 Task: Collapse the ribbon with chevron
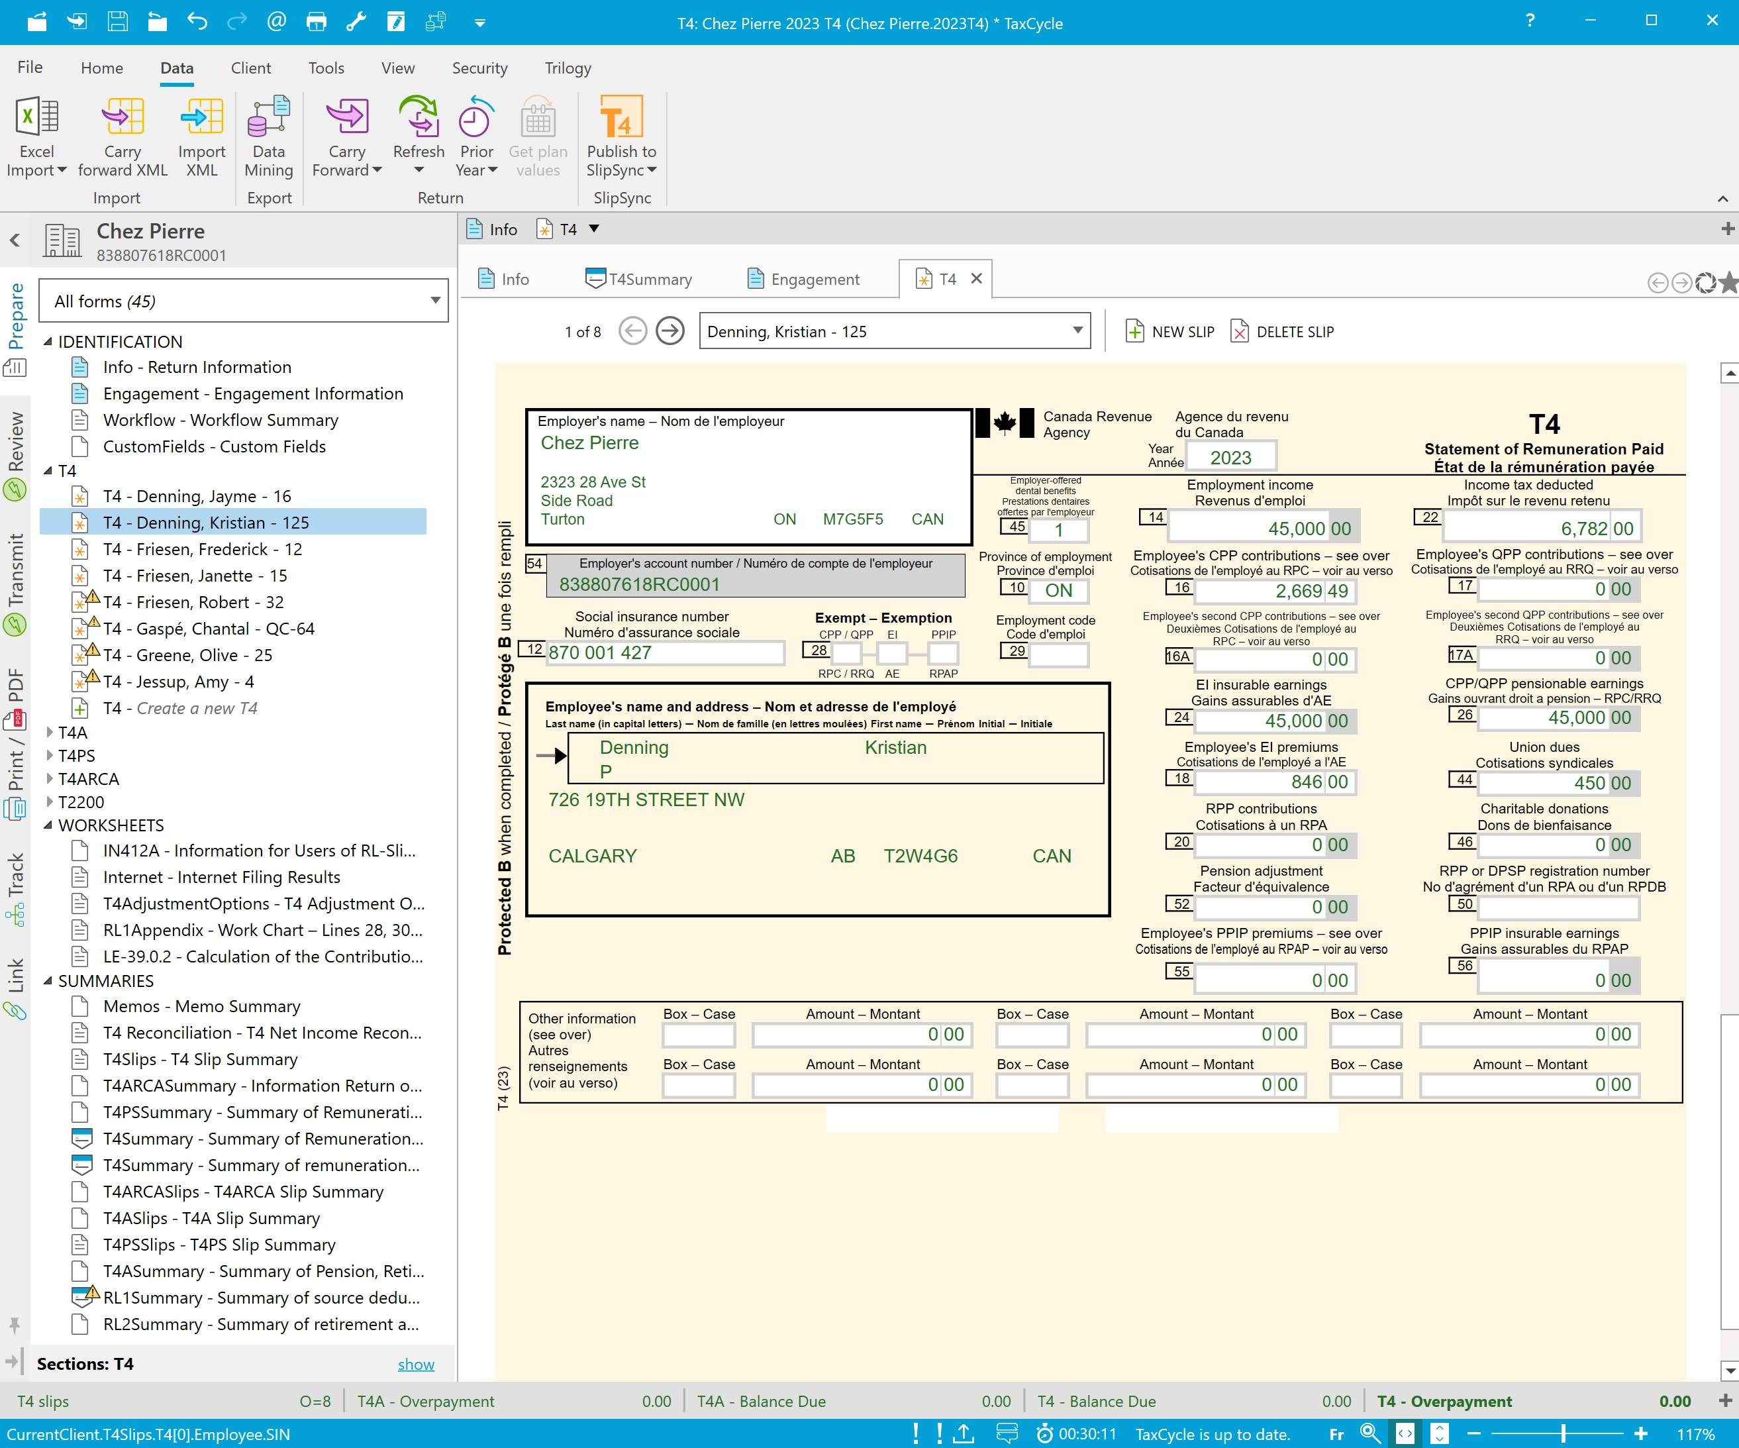pos(1723,199)
